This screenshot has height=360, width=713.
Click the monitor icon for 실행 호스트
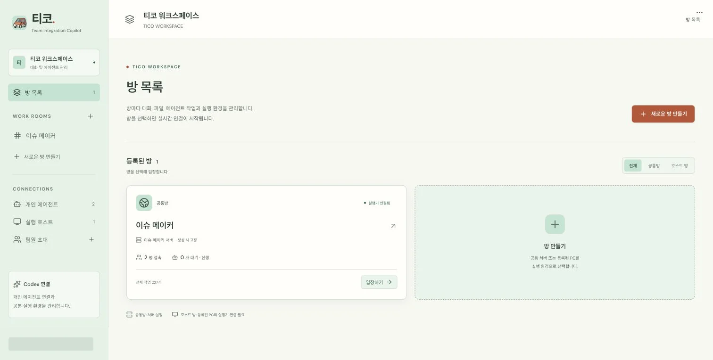click(x=17, y=222)
